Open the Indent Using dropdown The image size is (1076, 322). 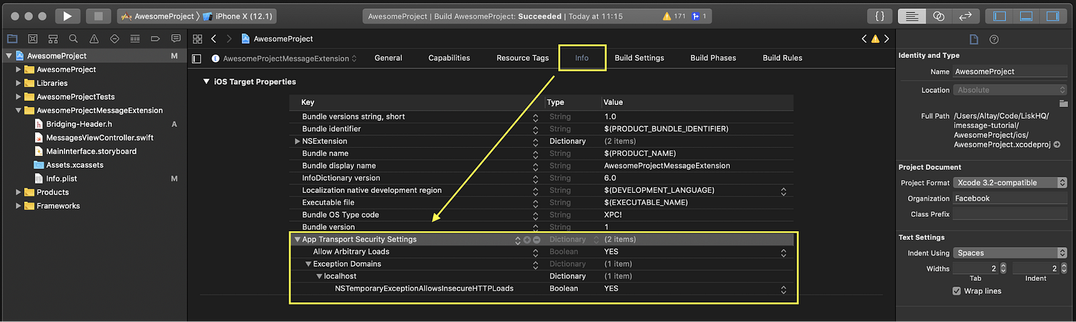1010,253
